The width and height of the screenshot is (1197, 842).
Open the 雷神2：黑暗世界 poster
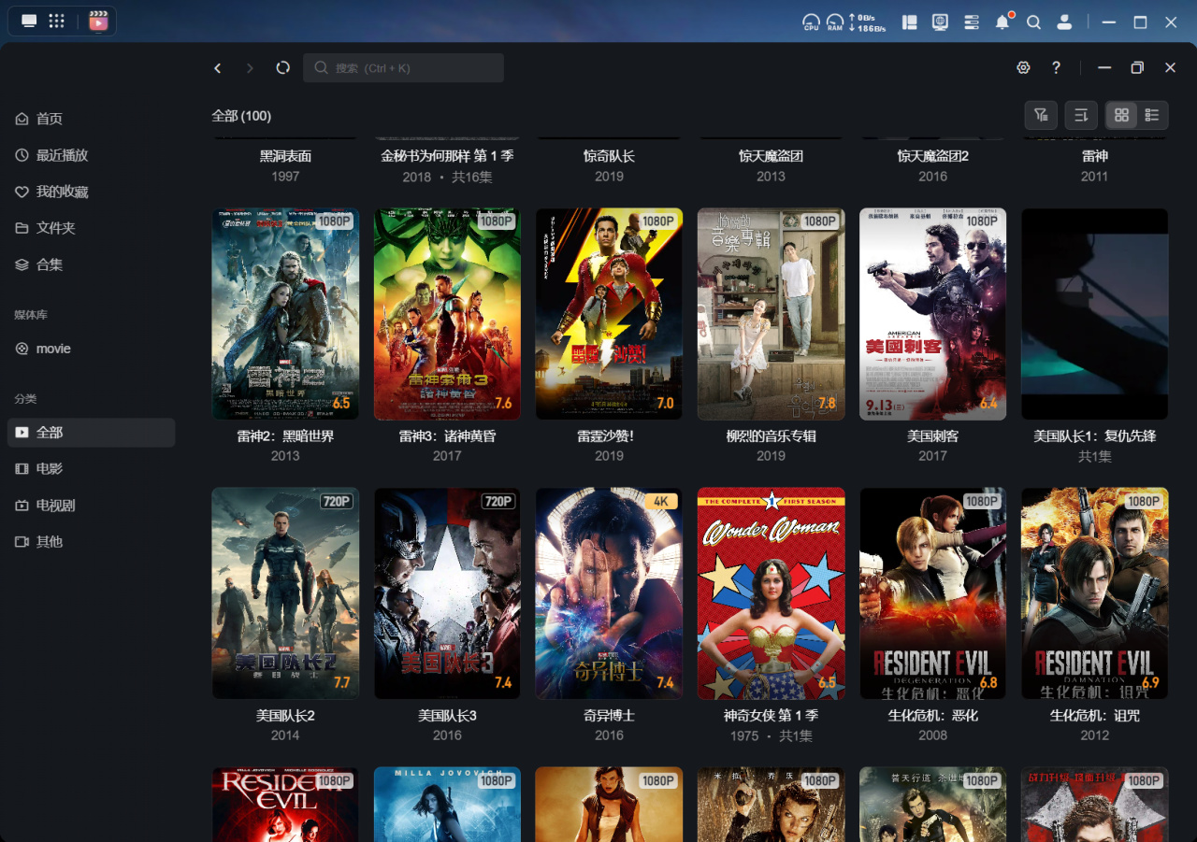[285, 314]
